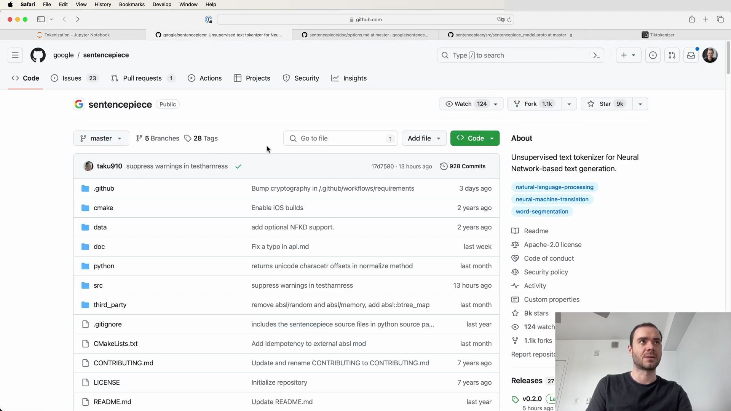Click the Go to file search input
Screen dimensions: 731x411
tap(340, 138)
